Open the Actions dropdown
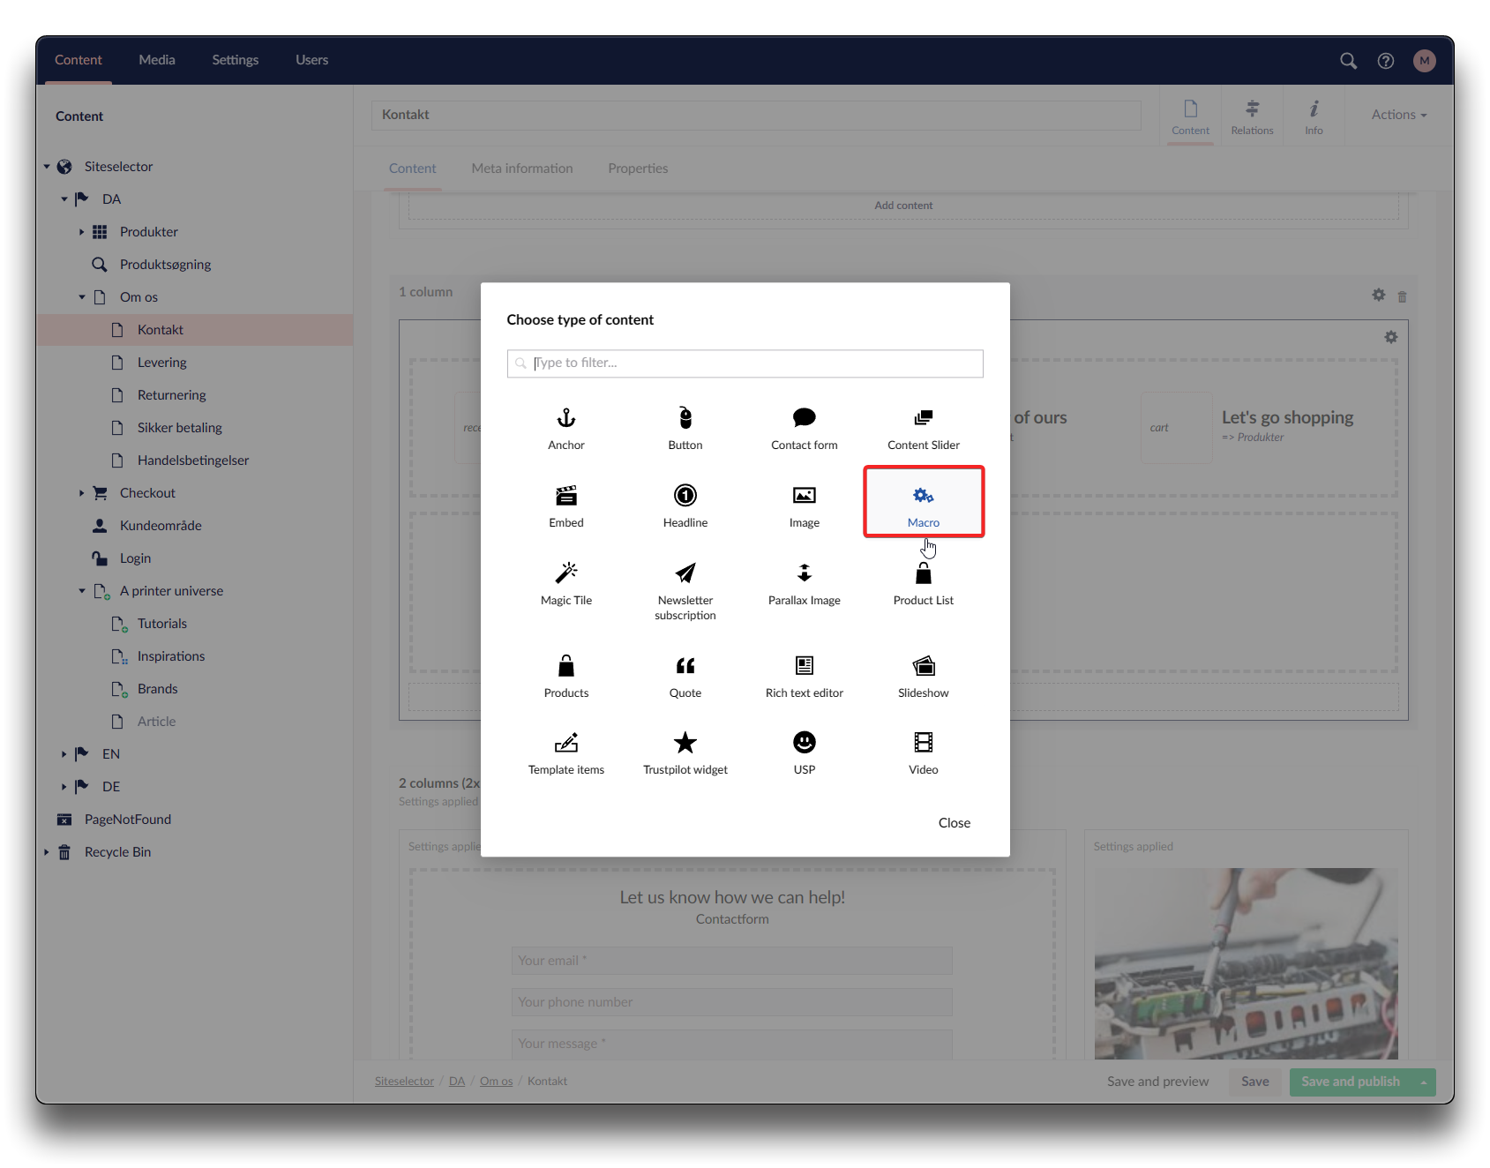Image resolution: width=1490 pixels, height=1168 pixels. pyautogui.click(x=1398, y=115)
